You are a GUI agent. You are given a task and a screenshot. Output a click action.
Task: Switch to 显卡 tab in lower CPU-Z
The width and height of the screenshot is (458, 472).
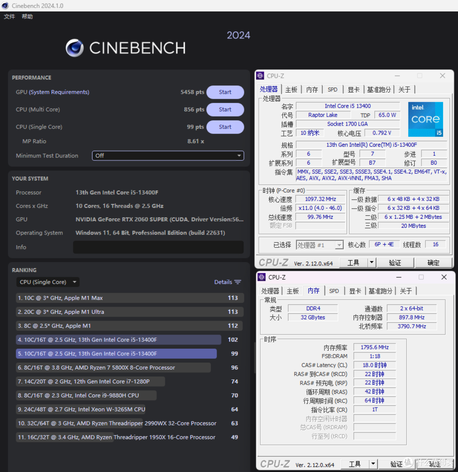coord(355,291)
